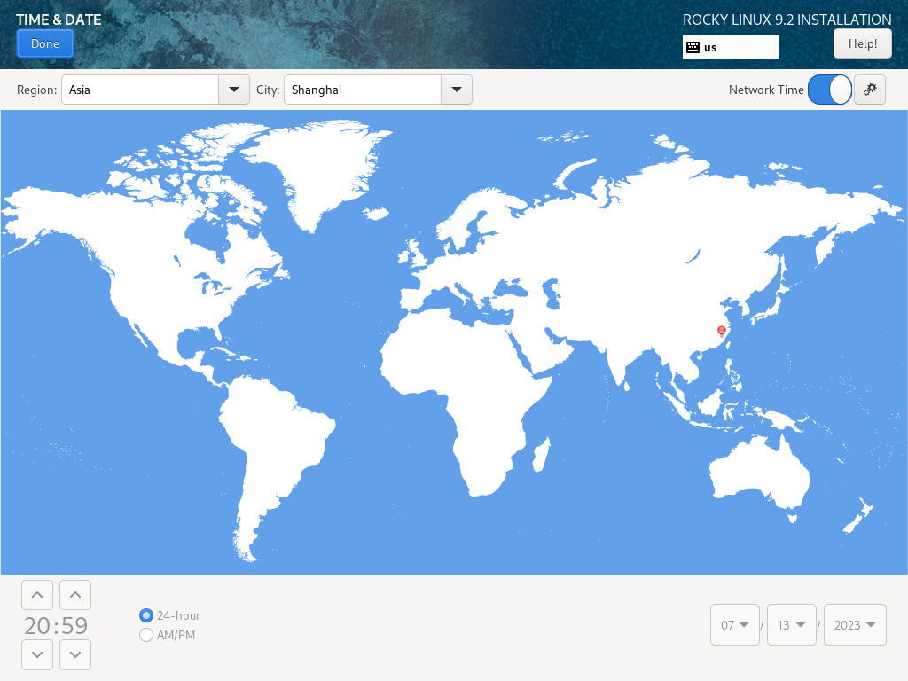The height and width of the screenshot is (681, 908).
Task: Open the year dropdown showing 2023
Action: pyautogui.click(x=855, y=625)
